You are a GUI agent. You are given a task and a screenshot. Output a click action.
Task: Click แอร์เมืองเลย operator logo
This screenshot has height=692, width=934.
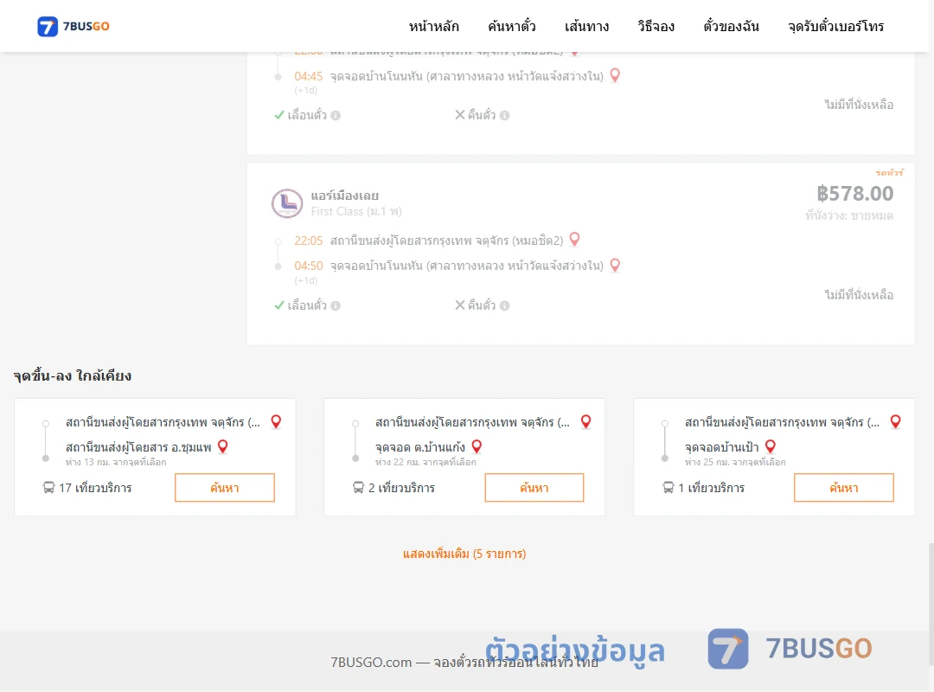point(287,203)
